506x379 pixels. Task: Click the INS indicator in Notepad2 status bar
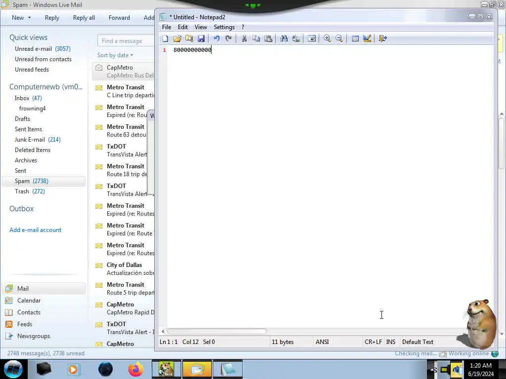pos(390,341)
